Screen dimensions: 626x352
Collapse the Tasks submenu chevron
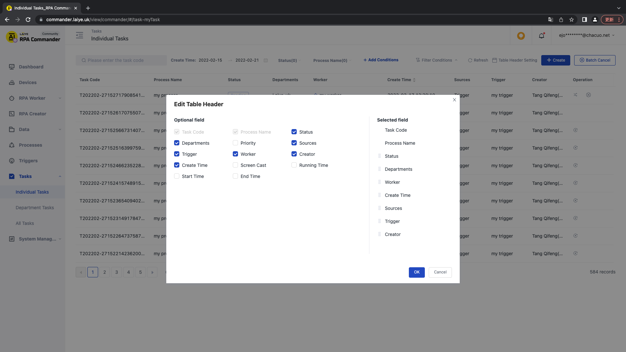pos(60,176)
